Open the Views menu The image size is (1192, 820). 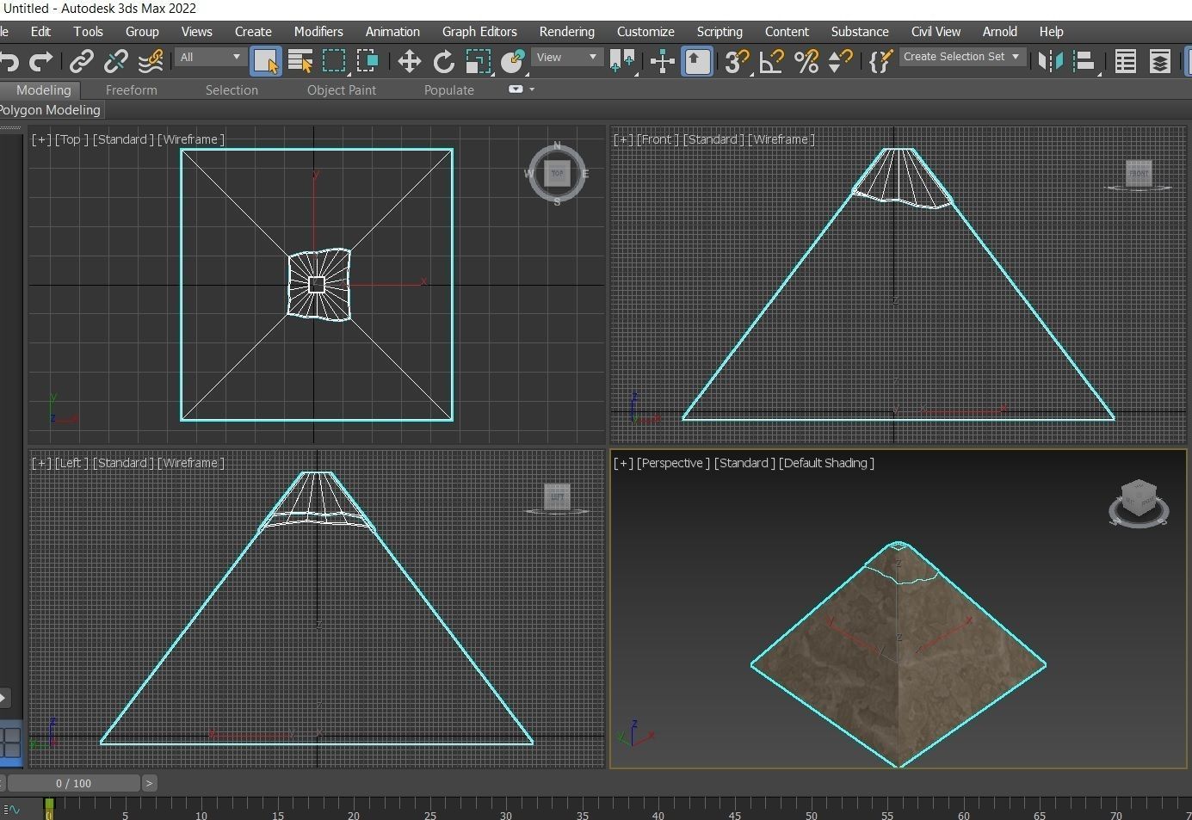coord(196,32)
